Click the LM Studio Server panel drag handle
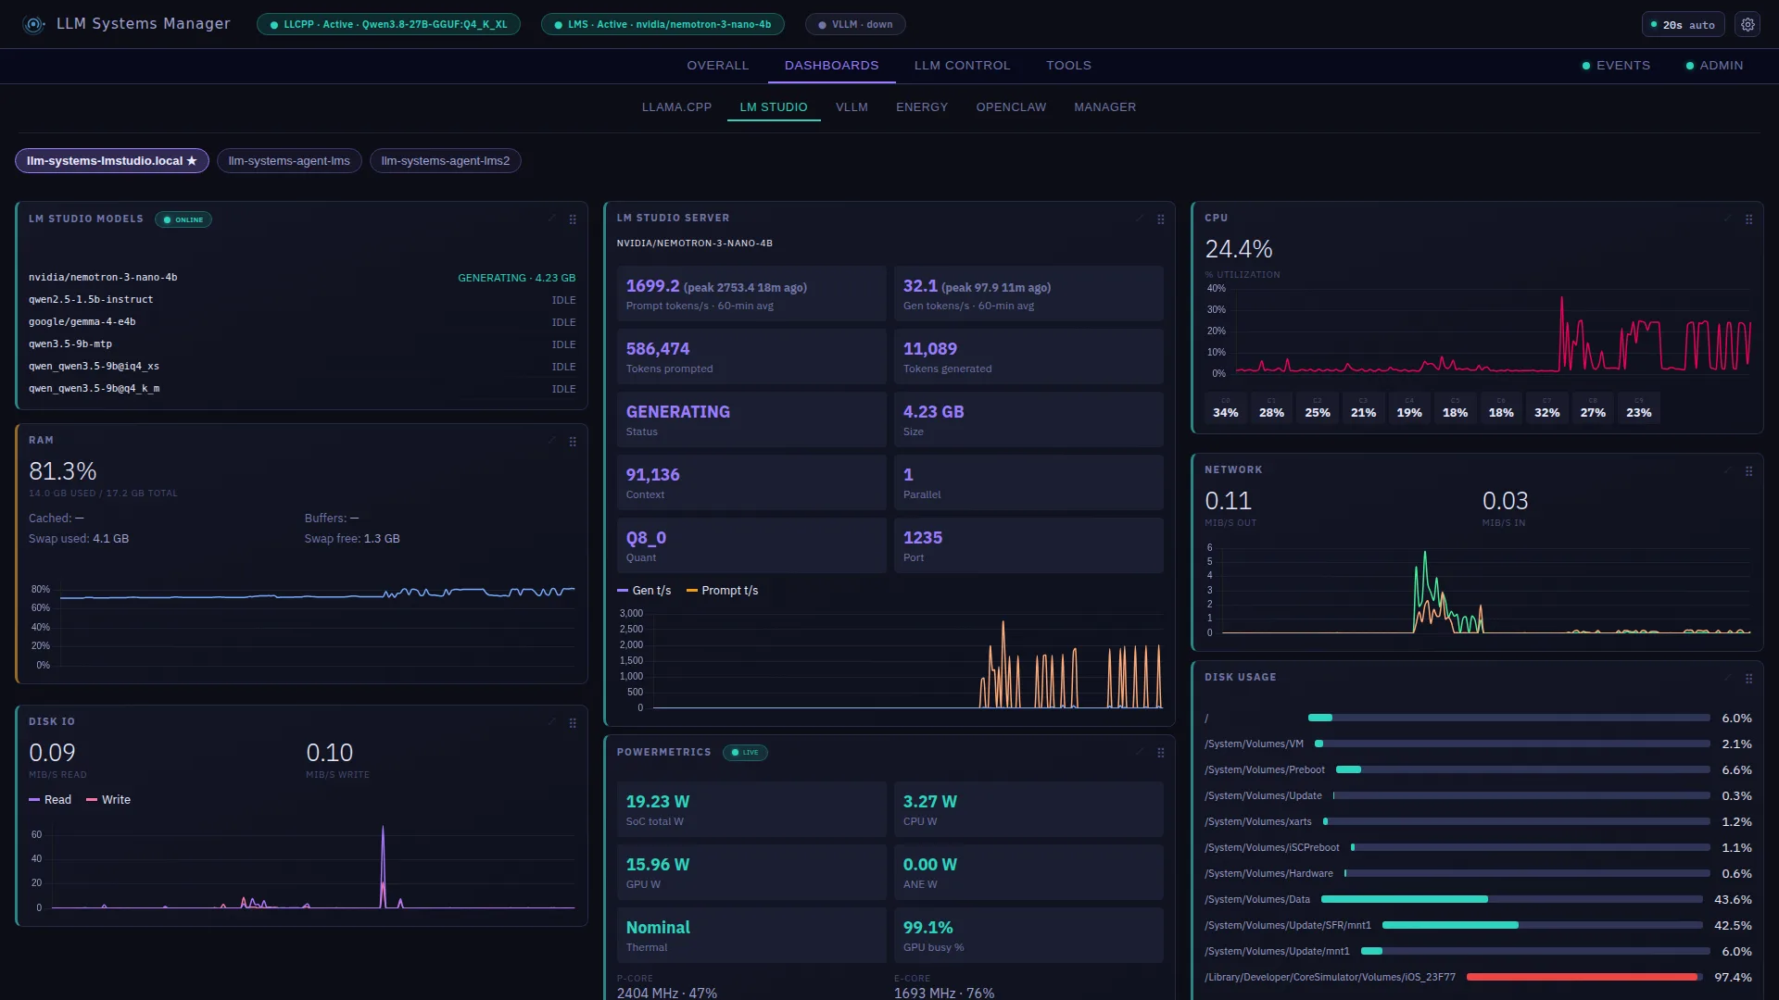The image size is (1779, 1000). (x=1161, y=219)
